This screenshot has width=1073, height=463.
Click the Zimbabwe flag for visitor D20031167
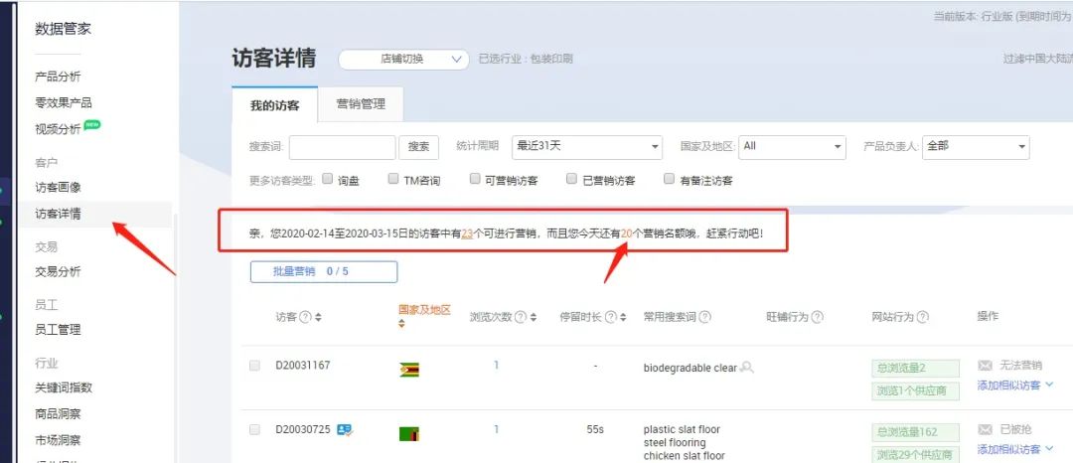coord(409,370)
